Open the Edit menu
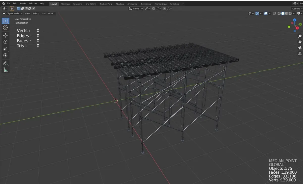The width and height of the screenshot is (303, 184). (15, 4)
